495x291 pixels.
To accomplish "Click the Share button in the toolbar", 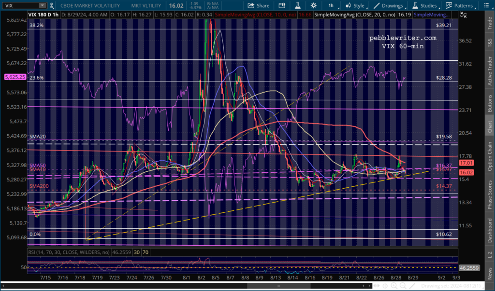I will click(259, 6).
